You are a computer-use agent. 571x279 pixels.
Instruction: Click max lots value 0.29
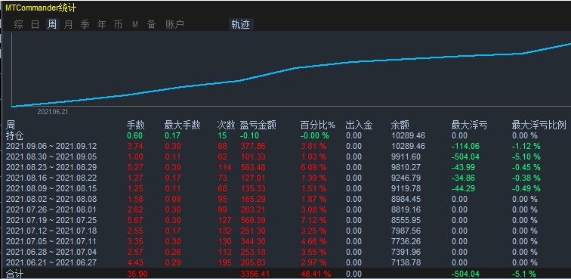pyautogui.click(x=173, y=262)
